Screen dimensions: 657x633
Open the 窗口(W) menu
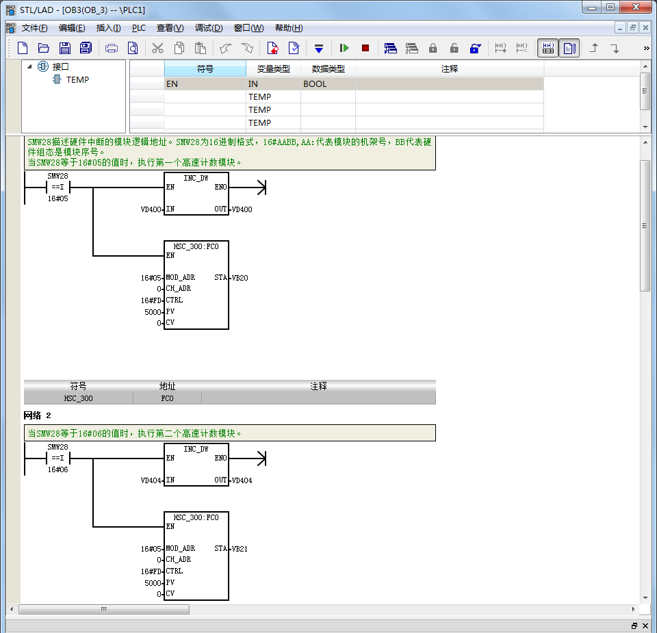click(248, 28)
